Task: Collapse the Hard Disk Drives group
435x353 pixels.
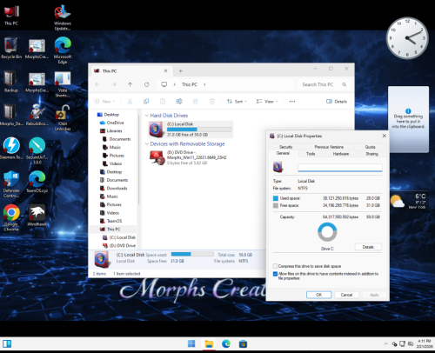Action: (147, 116)
